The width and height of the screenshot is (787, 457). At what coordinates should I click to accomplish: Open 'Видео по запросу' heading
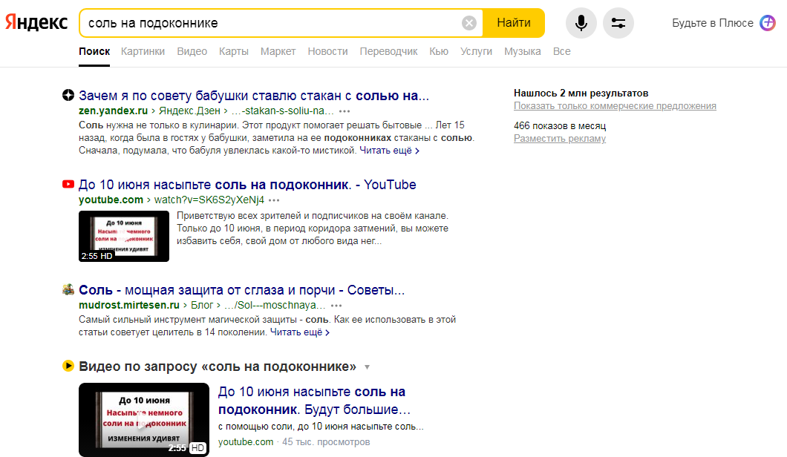tap(218, 366)
